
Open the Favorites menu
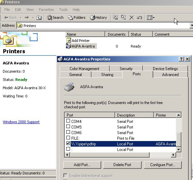(x=46, y=10)
